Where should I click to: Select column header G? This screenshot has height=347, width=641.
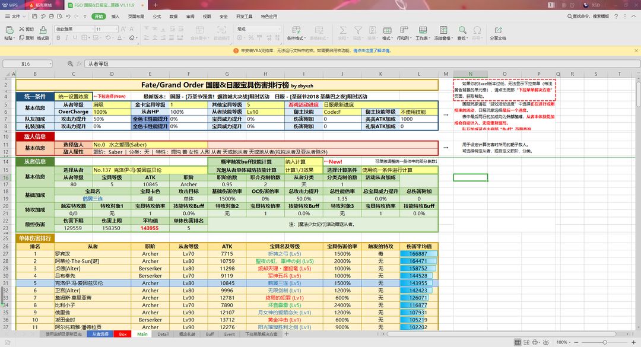click(x=227, y=74)
